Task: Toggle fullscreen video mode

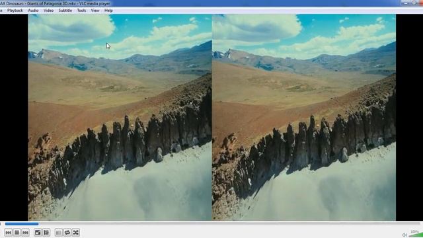Action: 38,232
